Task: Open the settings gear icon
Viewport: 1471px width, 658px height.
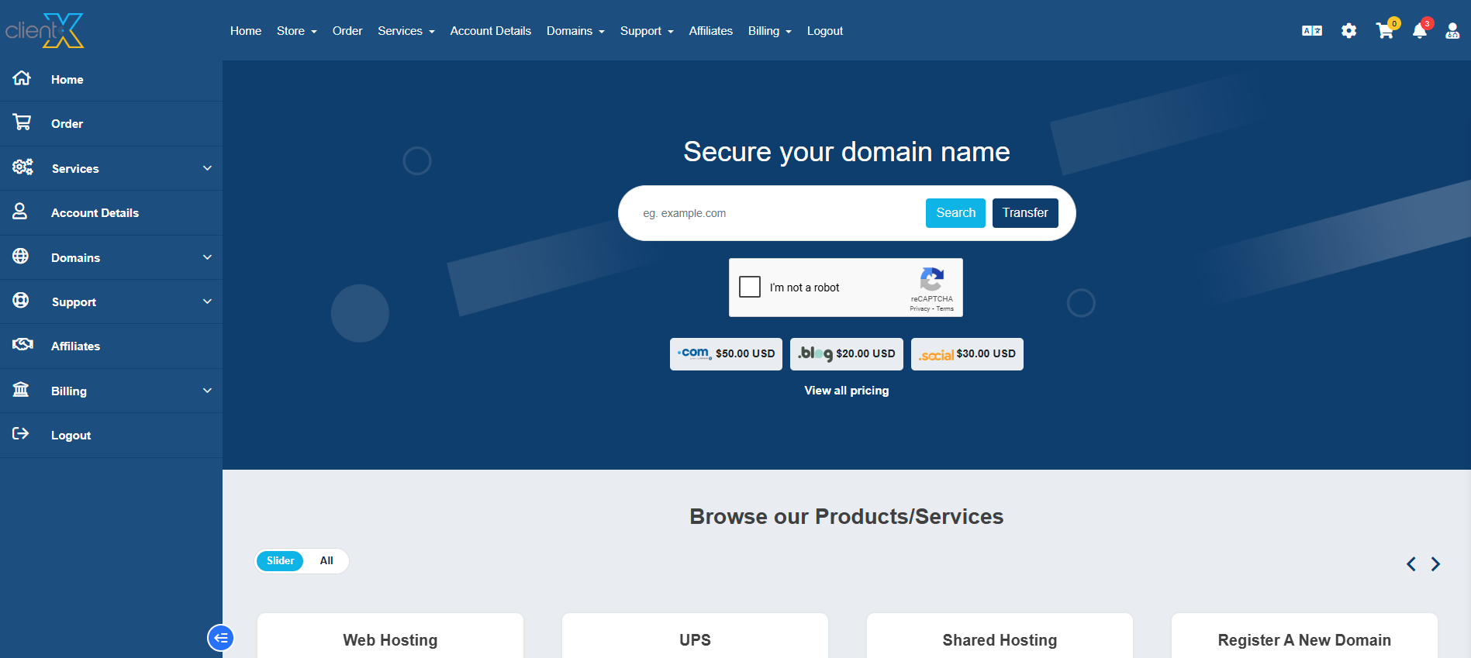Action: pos(1348,31)
